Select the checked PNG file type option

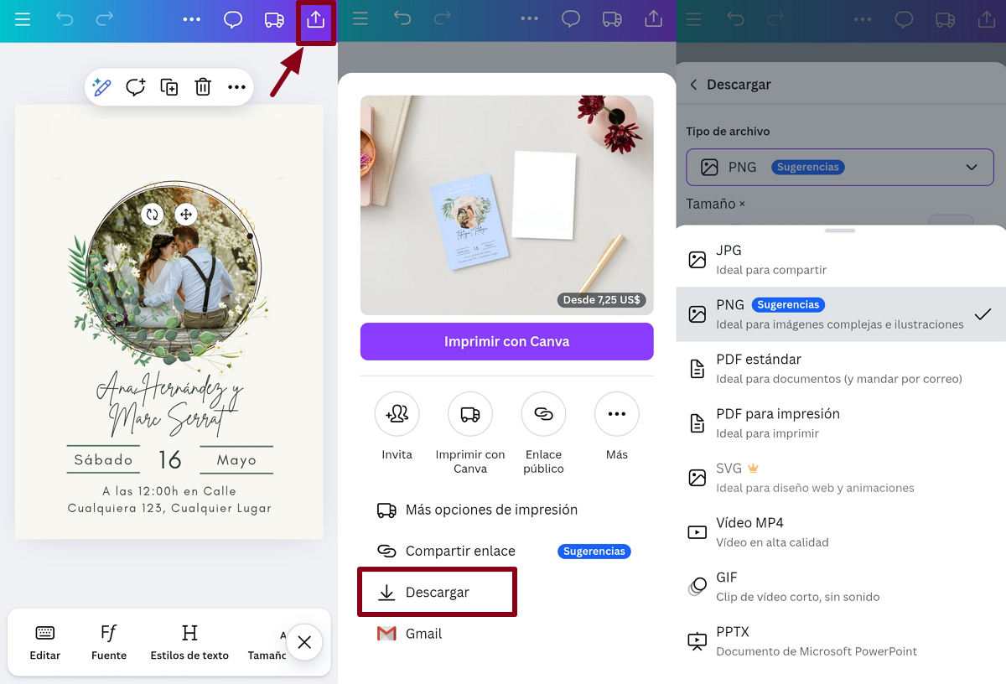pyautogui.click(x=841, y=314)
